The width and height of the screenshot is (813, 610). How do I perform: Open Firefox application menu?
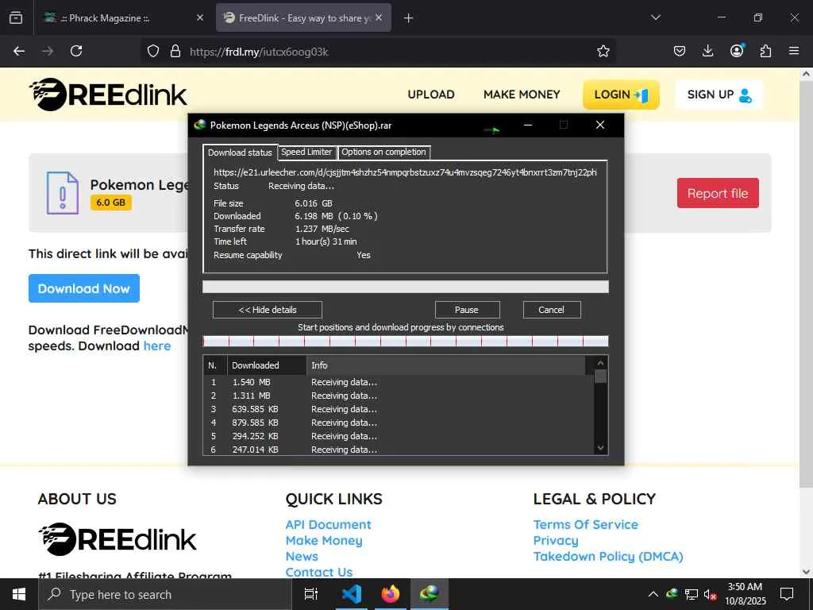click(x=793, y=51)
